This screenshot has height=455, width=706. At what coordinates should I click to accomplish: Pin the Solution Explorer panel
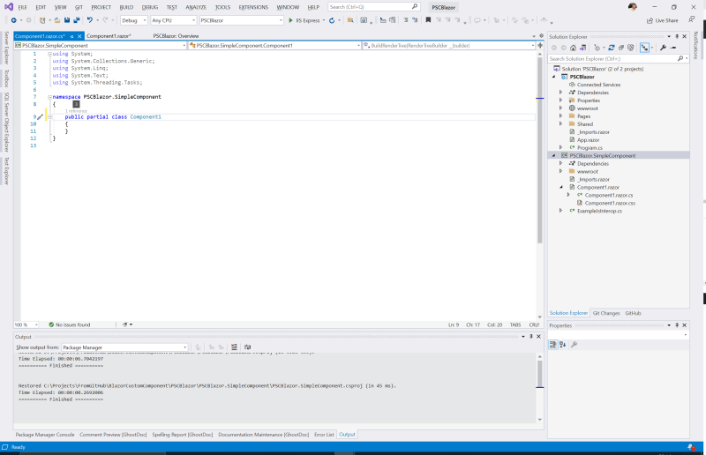677,36
